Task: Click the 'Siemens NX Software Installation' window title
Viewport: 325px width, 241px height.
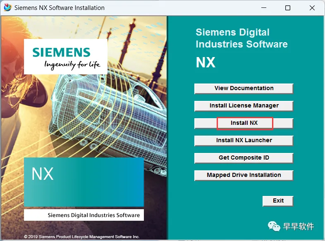Action: click(60, 8)
